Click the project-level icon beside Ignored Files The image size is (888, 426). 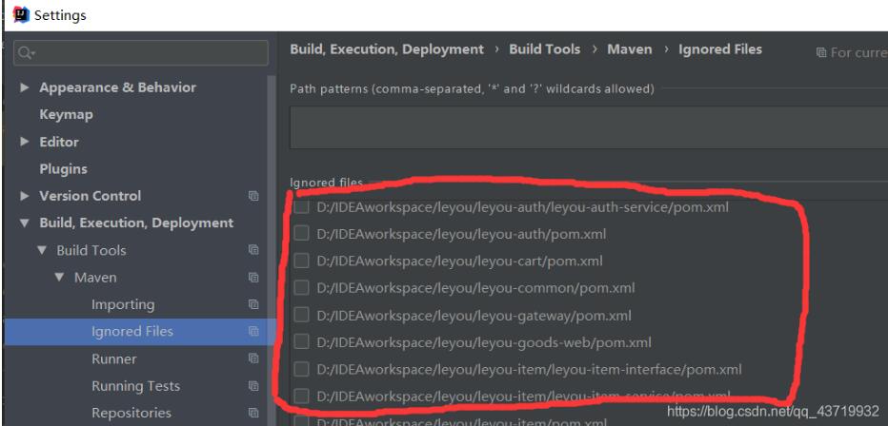pos(253,332)
